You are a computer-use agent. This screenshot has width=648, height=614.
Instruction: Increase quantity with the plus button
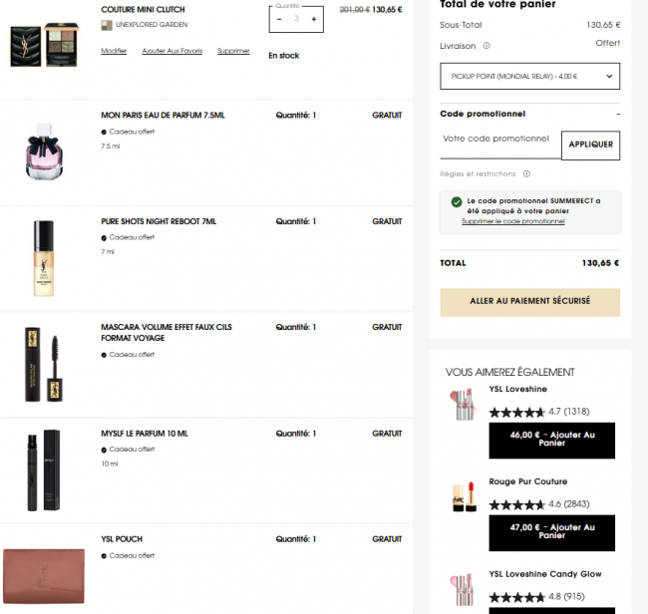click(x=314, y=19)
